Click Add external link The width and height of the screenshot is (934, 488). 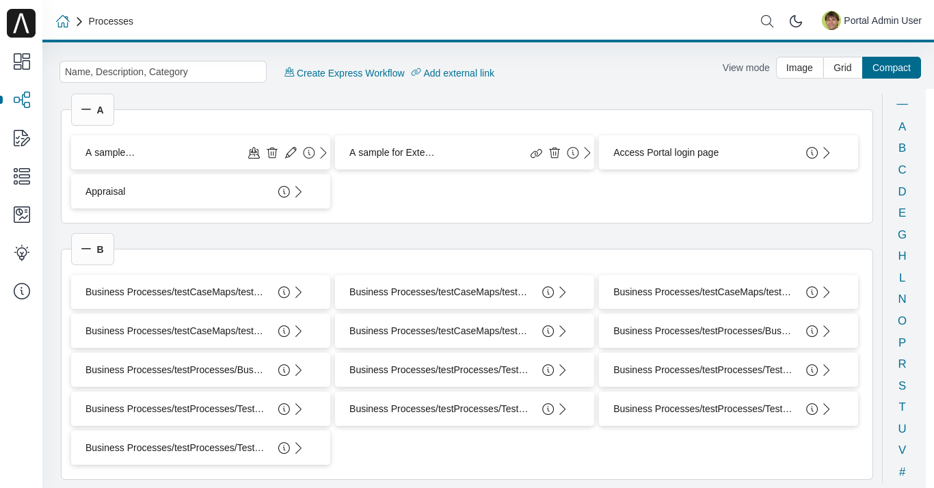[453, 72]
